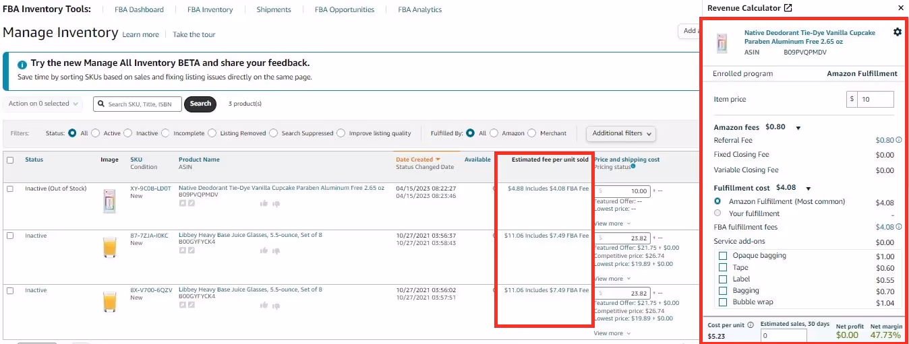The width and height of the screenshot is (909, 344).
Task: Collapse the Fulfillment cost section arrow
Action: coord(809,188)
